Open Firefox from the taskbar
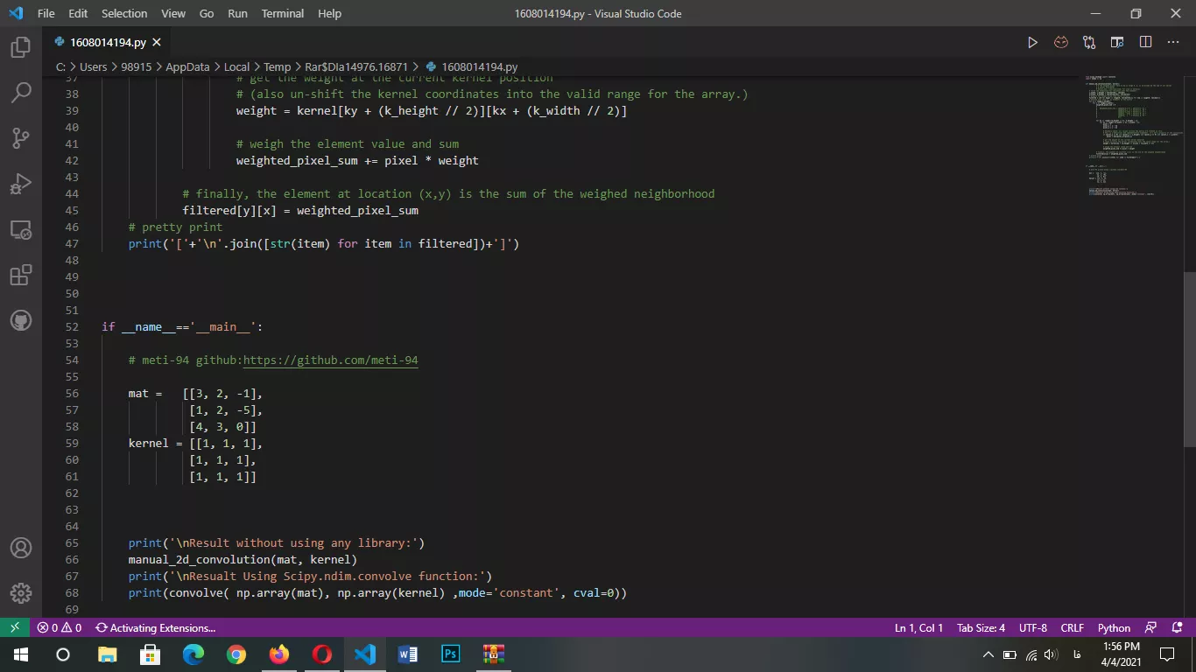 278,654
